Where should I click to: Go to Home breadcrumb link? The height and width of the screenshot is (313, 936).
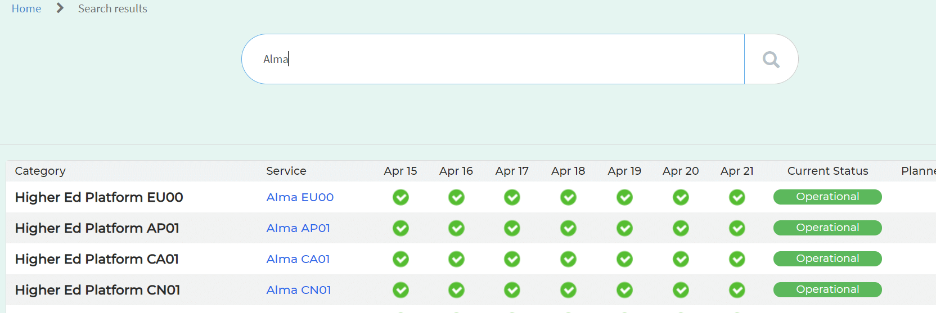click(26, 8)
